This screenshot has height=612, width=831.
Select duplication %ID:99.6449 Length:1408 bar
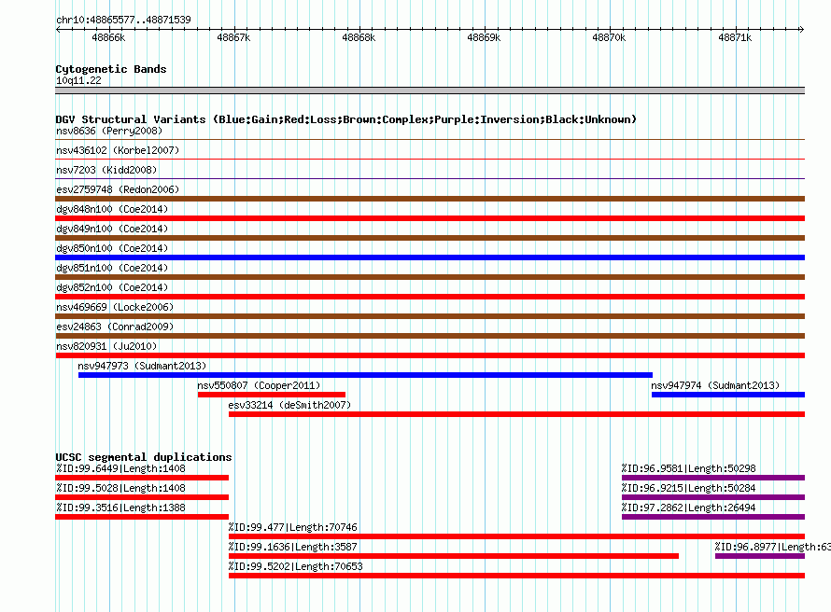142,478
